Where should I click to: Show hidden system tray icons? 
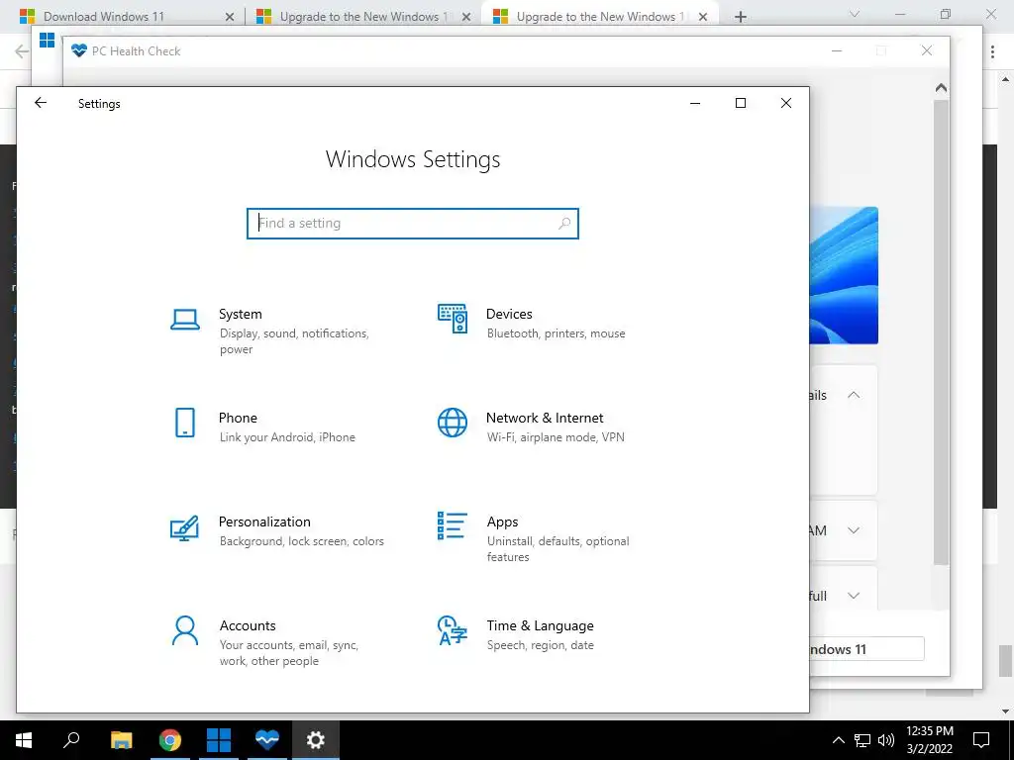pyautogui.click(x=838, y=740)
